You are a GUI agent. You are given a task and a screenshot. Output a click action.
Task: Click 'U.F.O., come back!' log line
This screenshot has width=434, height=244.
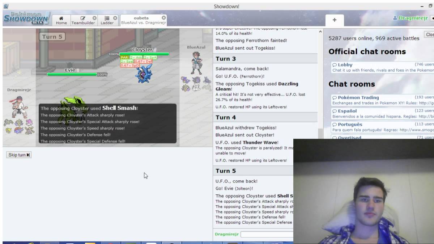point(237,181)
